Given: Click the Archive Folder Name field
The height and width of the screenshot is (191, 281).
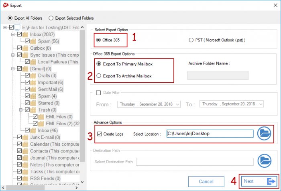Looking at the screenshot, I should 218,75.
